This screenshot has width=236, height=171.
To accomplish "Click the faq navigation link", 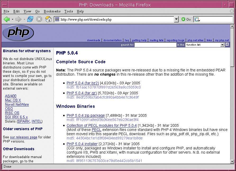I will 127,40.
